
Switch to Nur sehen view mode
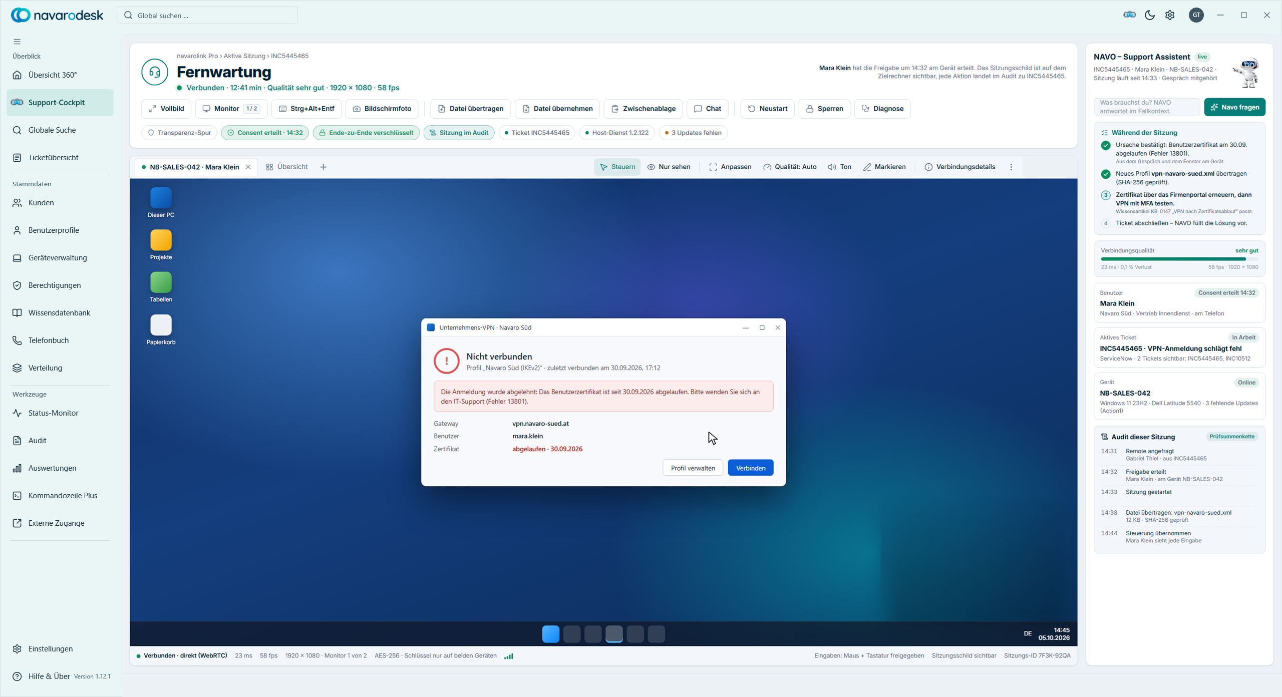[669, 167]
